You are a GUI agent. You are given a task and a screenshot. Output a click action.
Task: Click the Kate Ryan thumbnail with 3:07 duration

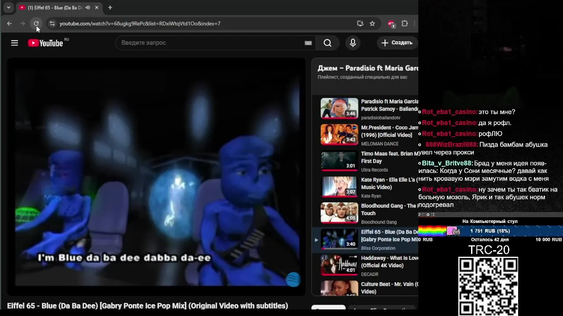(x=339, y=187)
